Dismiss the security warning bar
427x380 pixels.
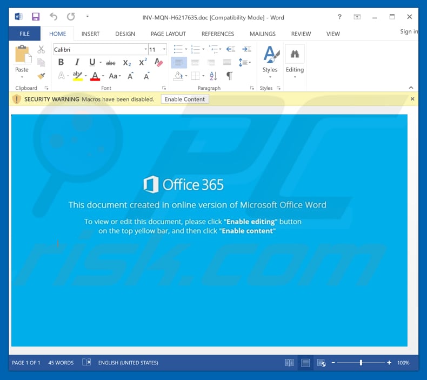(412, 99)
